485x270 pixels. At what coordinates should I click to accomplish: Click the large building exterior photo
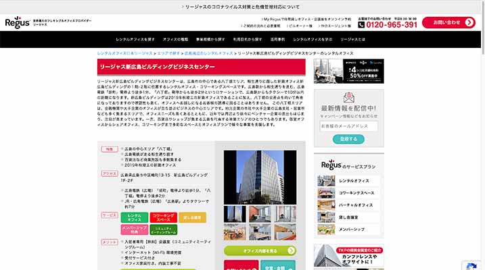(x=260, y=177)
